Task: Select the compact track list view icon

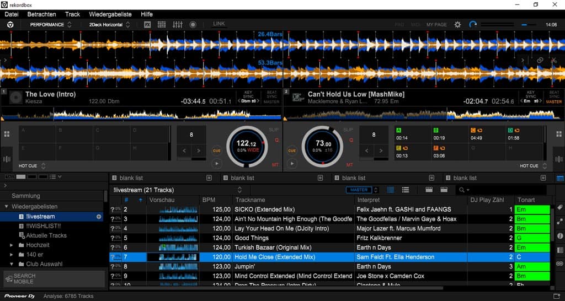Action: coord(391,190)
